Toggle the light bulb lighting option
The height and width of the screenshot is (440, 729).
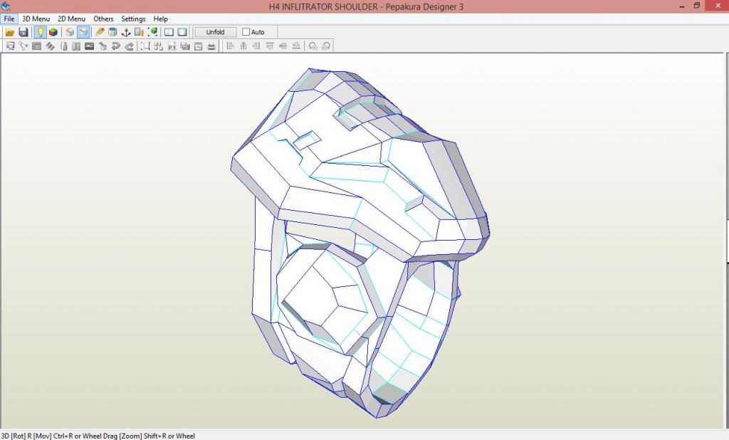40,32
